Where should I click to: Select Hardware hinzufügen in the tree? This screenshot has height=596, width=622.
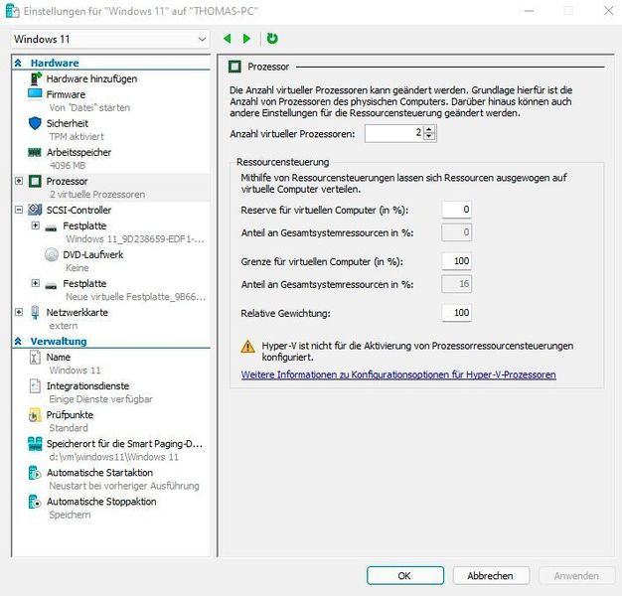91,78
